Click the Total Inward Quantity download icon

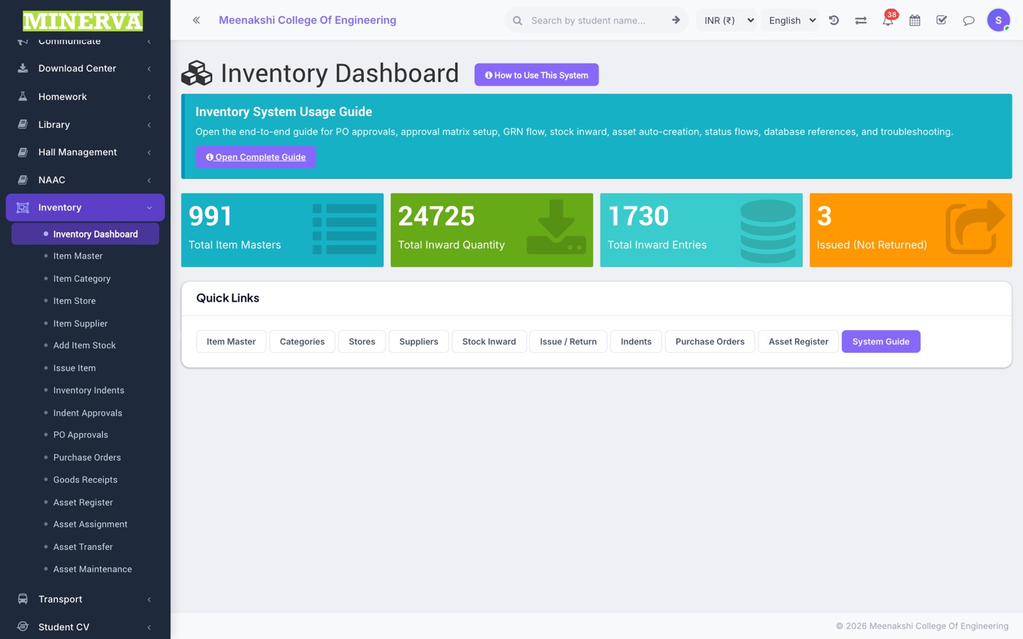(556, 227)
